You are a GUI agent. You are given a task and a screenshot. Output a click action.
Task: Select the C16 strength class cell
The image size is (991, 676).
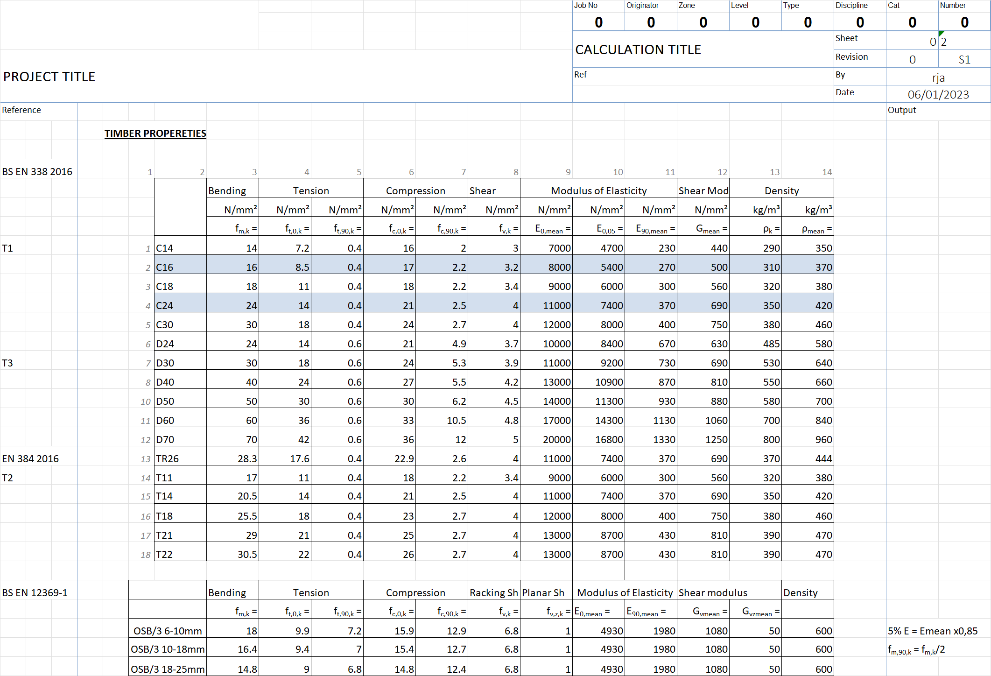(180, 267)
